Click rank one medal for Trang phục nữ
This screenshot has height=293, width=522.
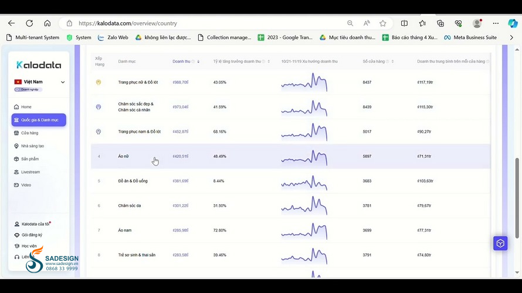(x=99, y=82)
